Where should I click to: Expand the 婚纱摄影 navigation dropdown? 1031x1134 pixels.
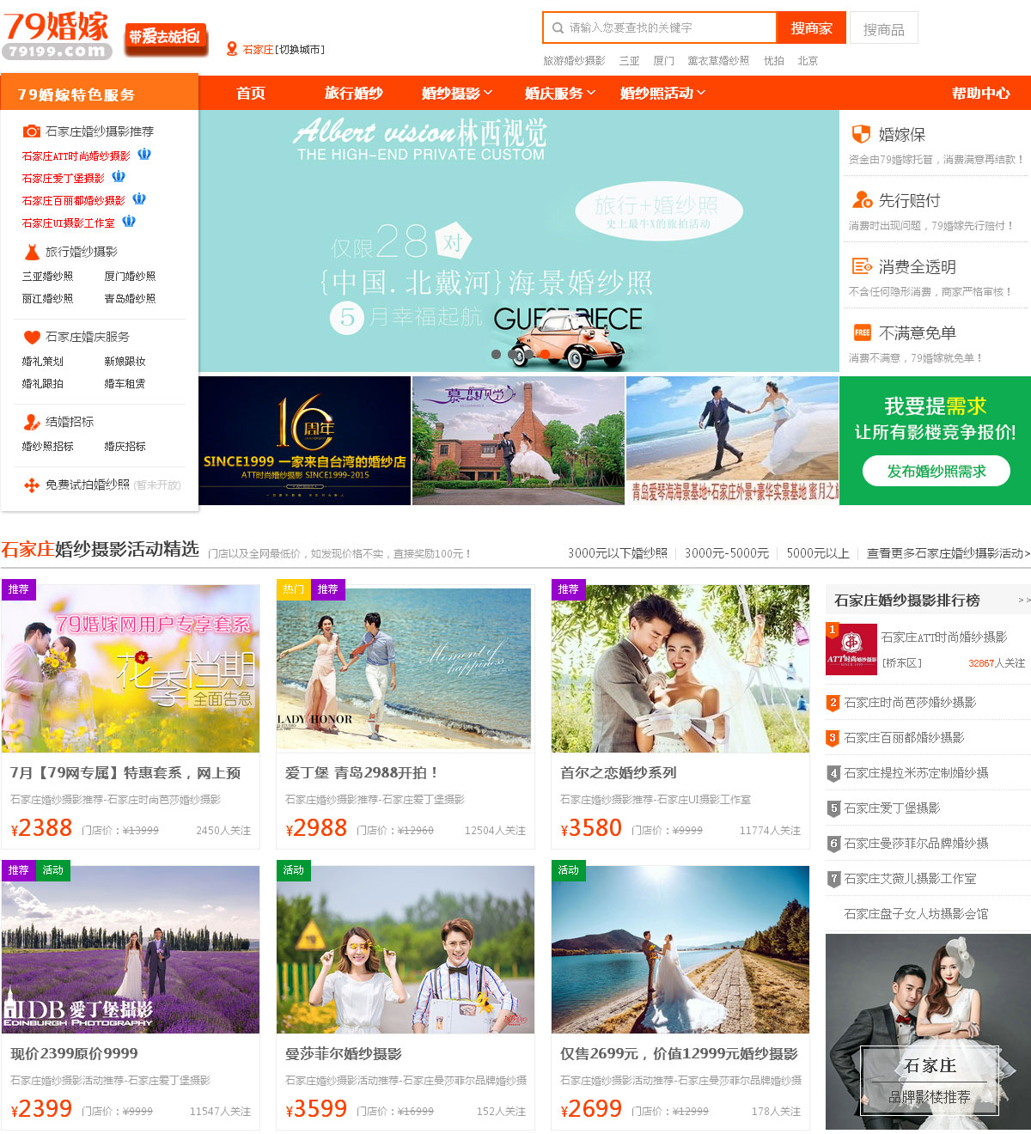tap(457, 93)
